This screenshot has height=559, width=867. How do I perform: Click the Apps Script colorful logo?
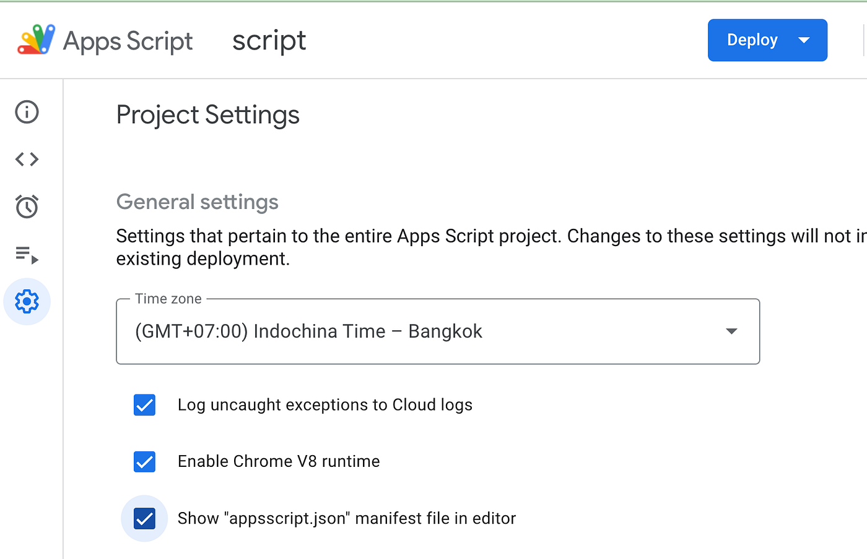pyautogui.click(x=37, y=40)
